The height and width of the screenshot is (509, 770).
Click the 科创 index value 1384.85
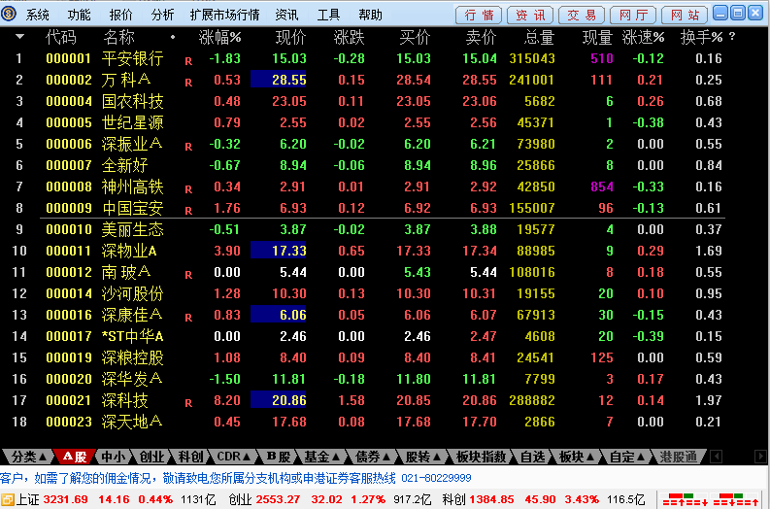click(x=492, y=499)
